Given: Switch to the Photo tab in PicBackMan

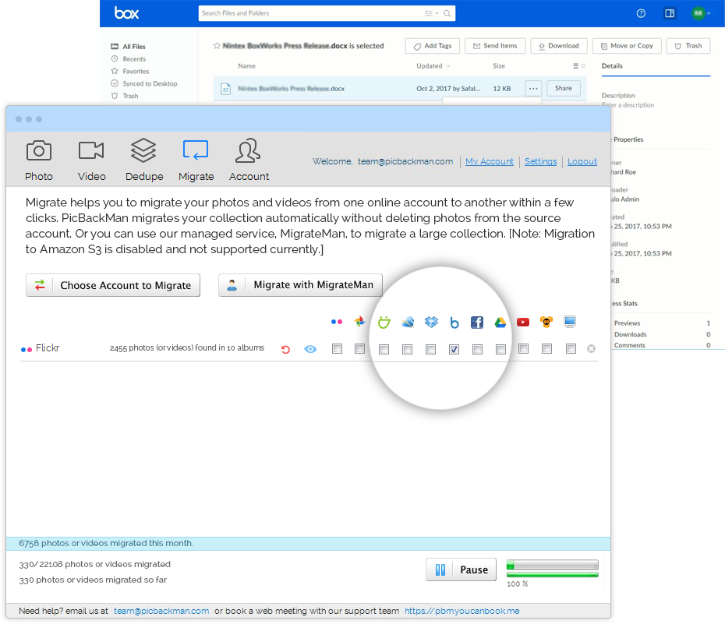Looking at the screenshot, I should click(x=39, y=160).
